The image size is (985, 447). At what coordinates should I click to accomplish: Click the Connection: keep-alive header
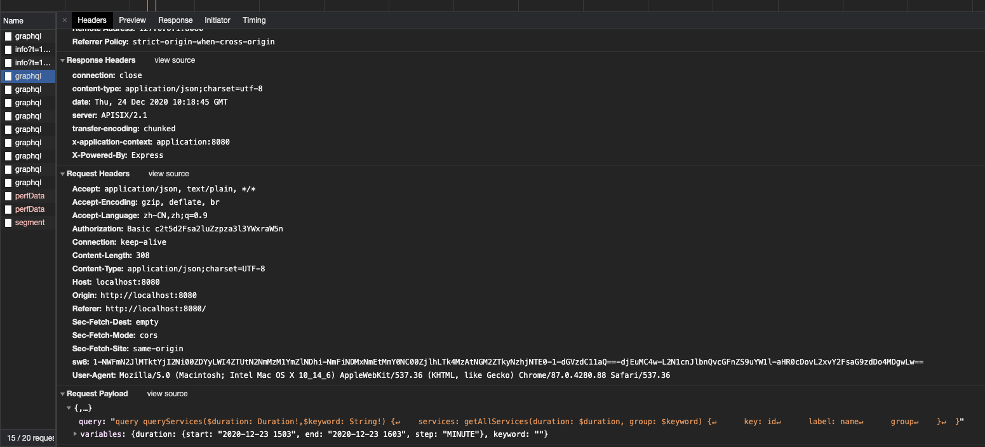(119, 242)
